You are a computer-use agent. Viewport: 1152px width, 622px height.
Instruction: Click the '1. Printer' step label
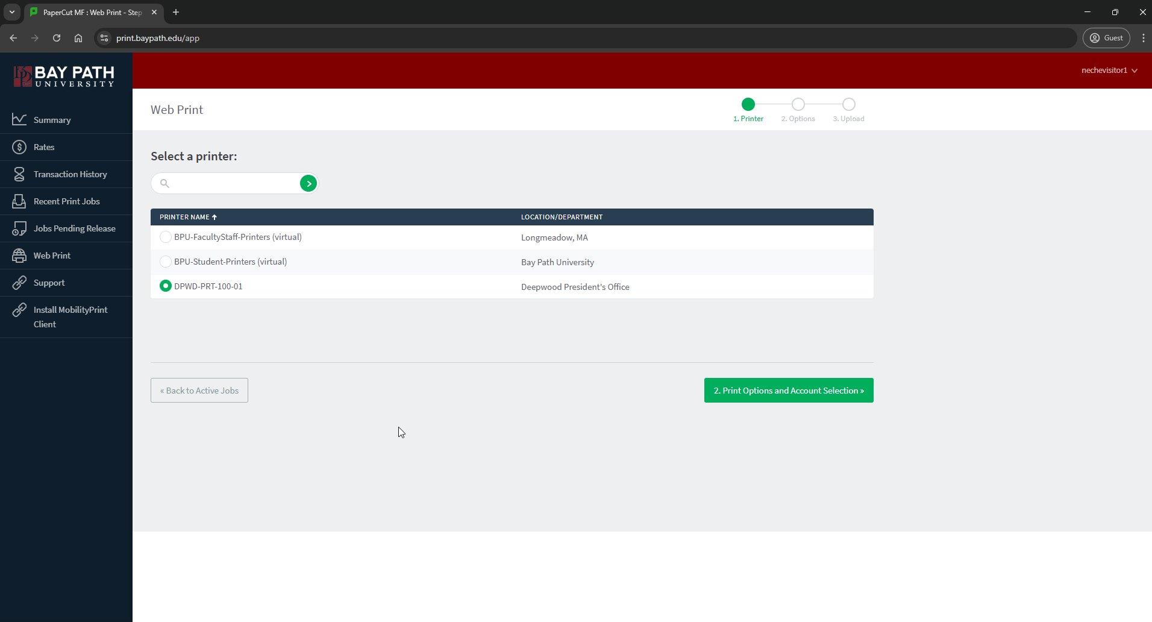pos(748,119)
